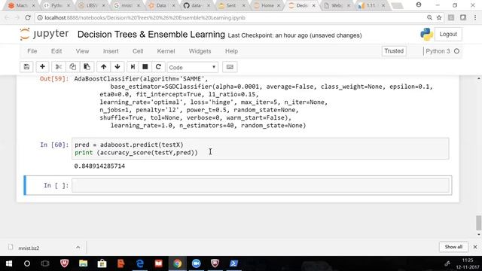Restart the kernel with the circular arrow
This screenshot has width=482, height=271.
tap(158, 67)
